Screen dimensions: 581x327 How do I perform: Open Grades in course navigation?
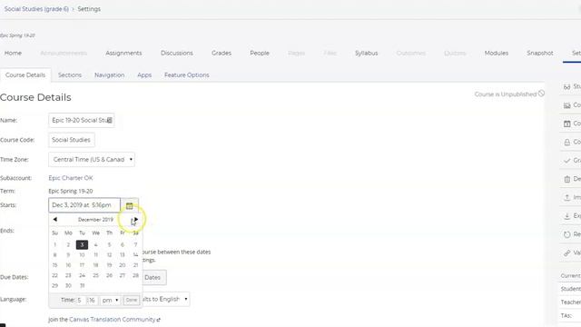pos(222,53)
